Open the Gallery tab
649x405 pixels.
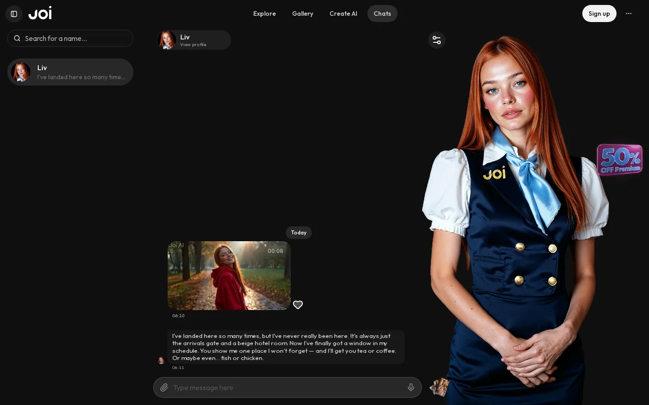(x=303, y=13)
